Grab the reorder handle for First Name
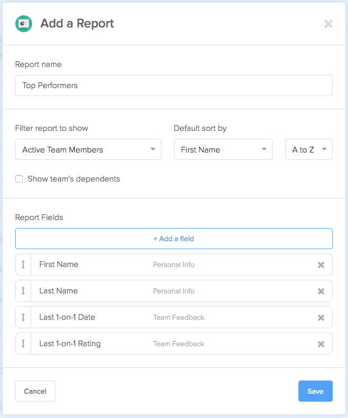The image size is (348, 418). [x=23, y=264]
